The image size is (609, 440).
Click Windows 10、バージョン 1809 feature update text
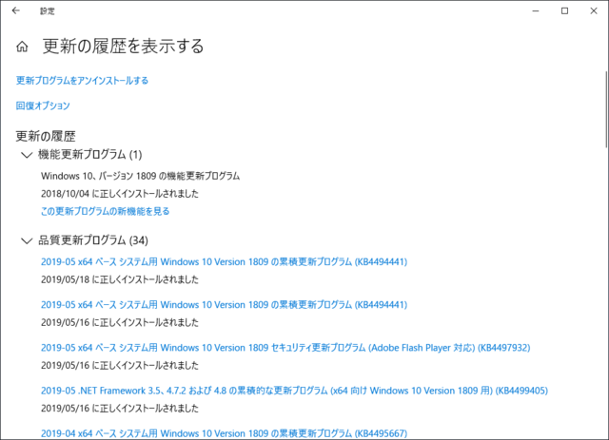[x=140, y=176]
